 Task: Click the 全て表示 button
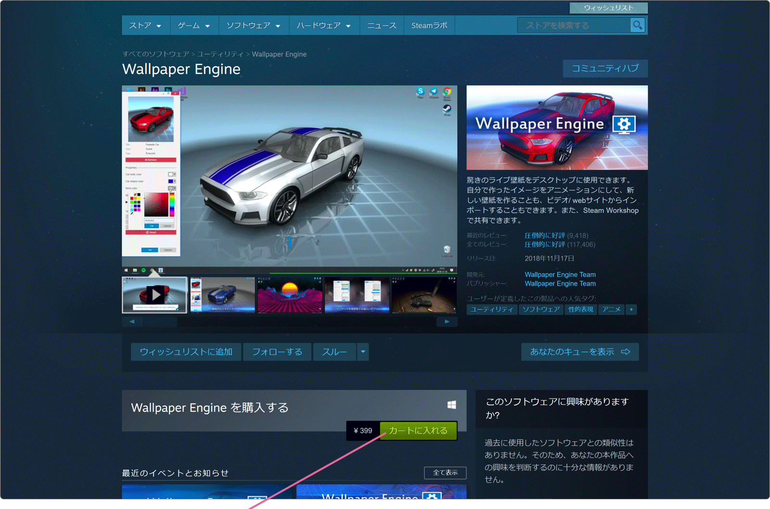[x=445, y=472]
